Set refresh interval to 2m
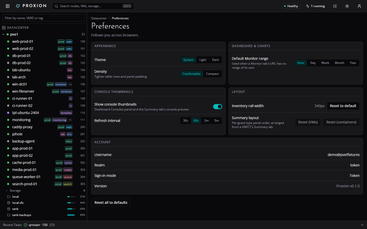The image size is (367, 229). click(206, 121)
